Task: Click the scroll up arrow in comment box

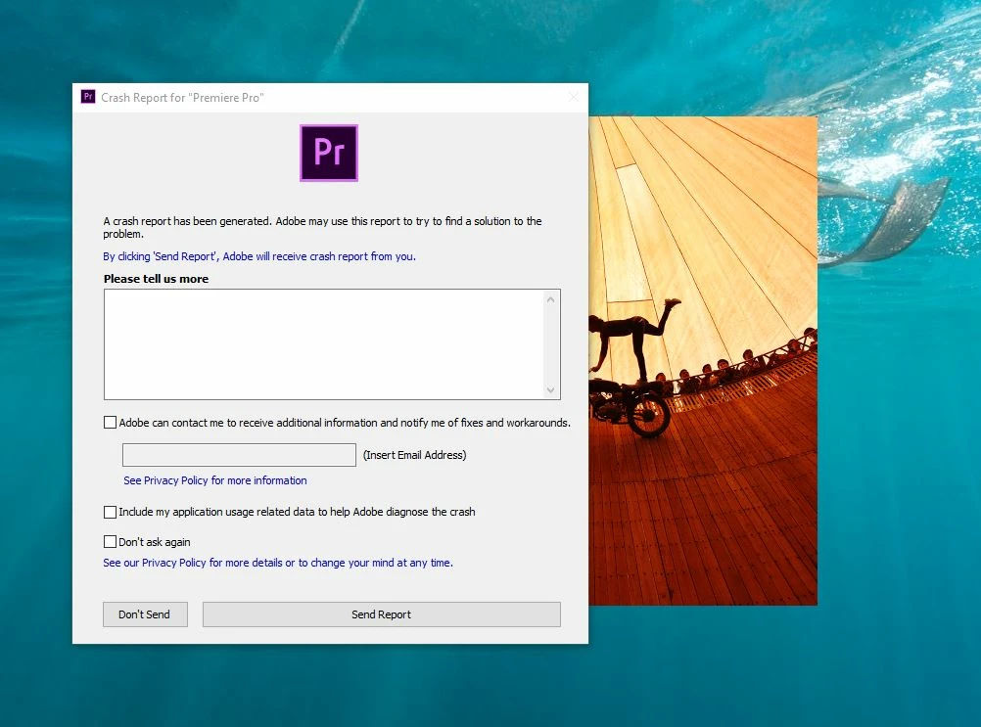Action: (550, 300)
